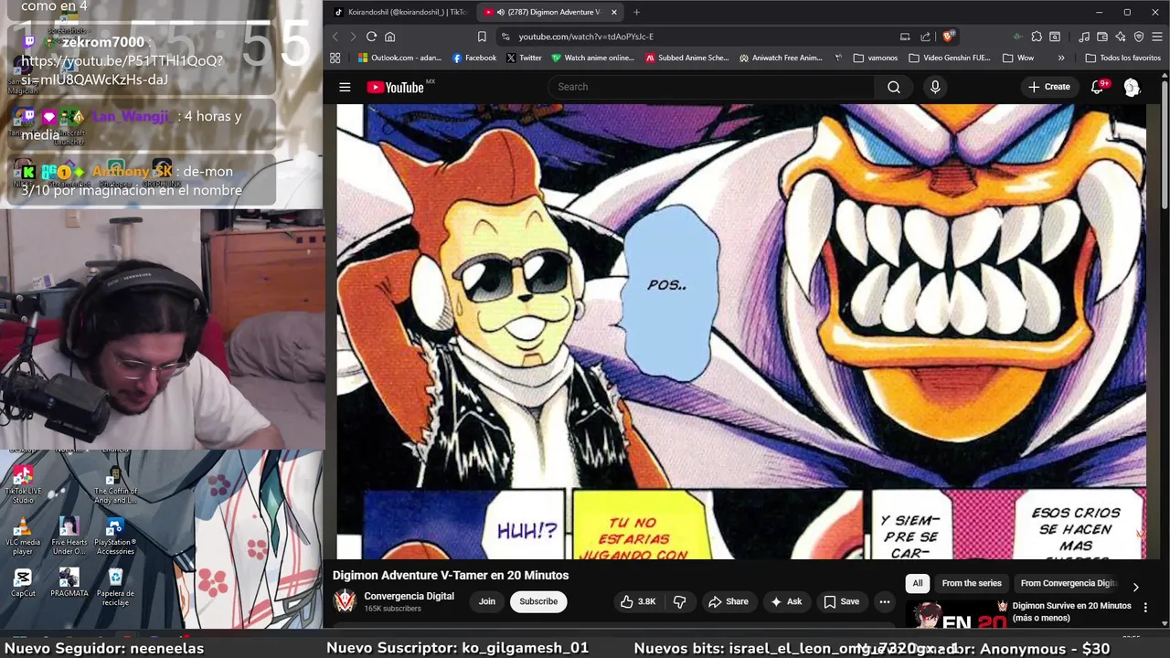Open the Watch anime online bookmark
The width and height of the screenshot is (1170, 658).
[592, 58]
